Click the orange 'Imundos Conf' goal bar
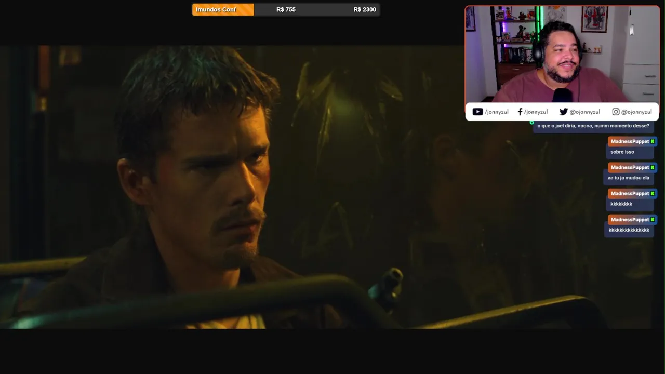The height and width of the screenshot is (374, 665). [223, 9]
